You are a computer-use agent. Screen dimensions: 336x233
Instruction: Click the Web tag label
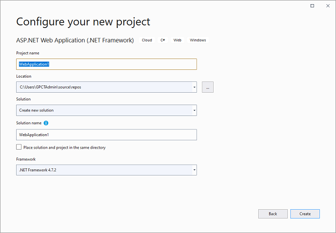177,40
